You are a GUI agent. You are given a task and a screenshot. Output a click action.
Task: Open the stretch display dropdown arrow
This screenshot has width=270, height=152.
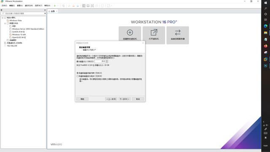click(x=111, y=5)
